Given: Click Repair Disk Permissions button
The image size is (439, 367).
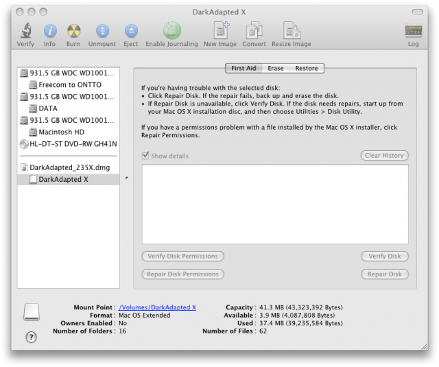Looking at the screenshot, I should tap(183, 274).
